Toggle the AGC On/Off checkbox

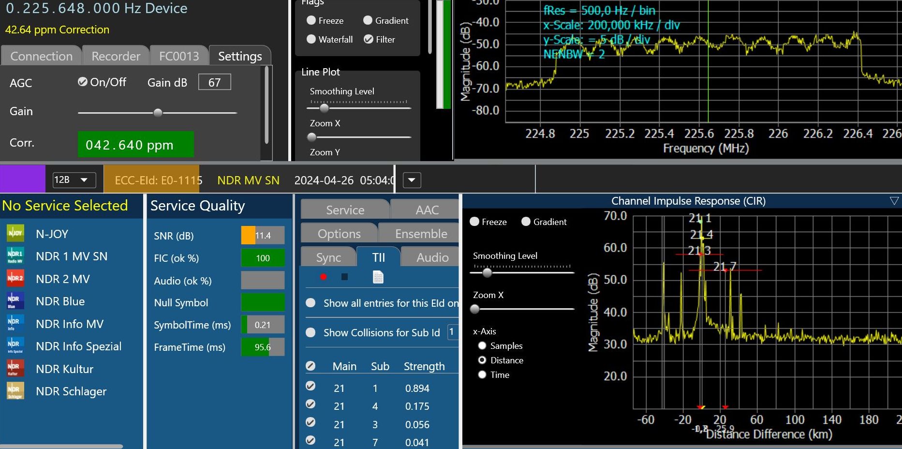pos(83,82)
